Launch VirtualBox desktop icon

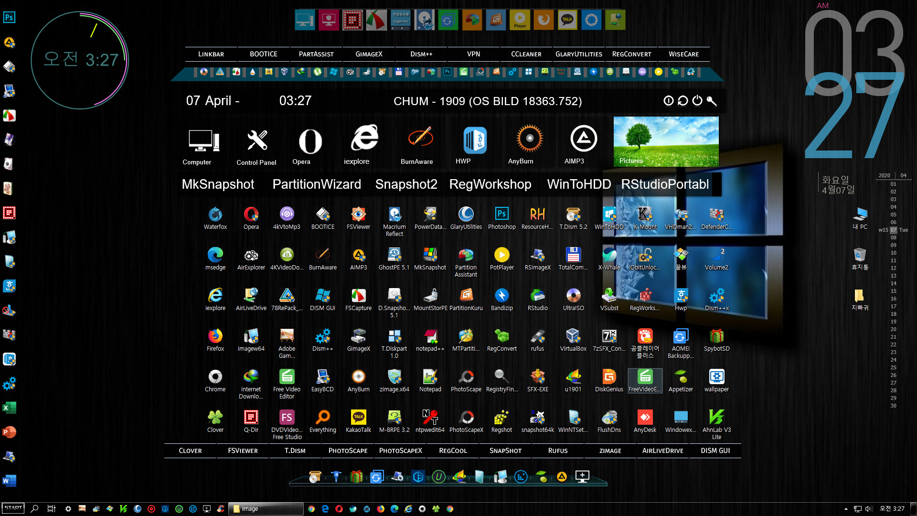[x=573, y=340]
